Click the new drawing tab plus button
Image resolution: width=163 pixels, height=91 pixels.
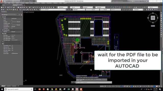coord(24,5)
